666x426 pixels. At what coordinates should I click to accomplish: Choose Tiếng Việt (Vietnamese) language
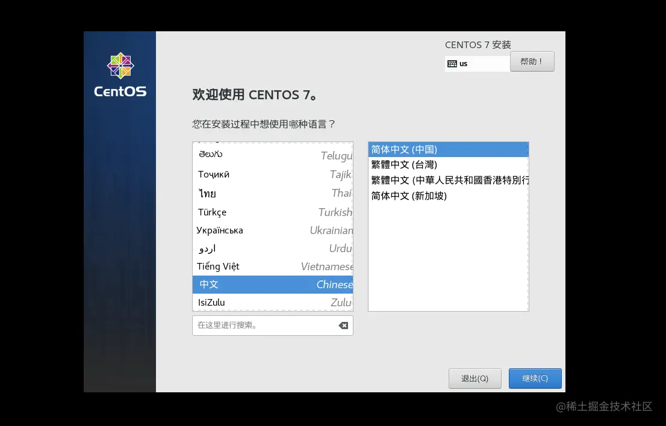(x=273, y=266)
